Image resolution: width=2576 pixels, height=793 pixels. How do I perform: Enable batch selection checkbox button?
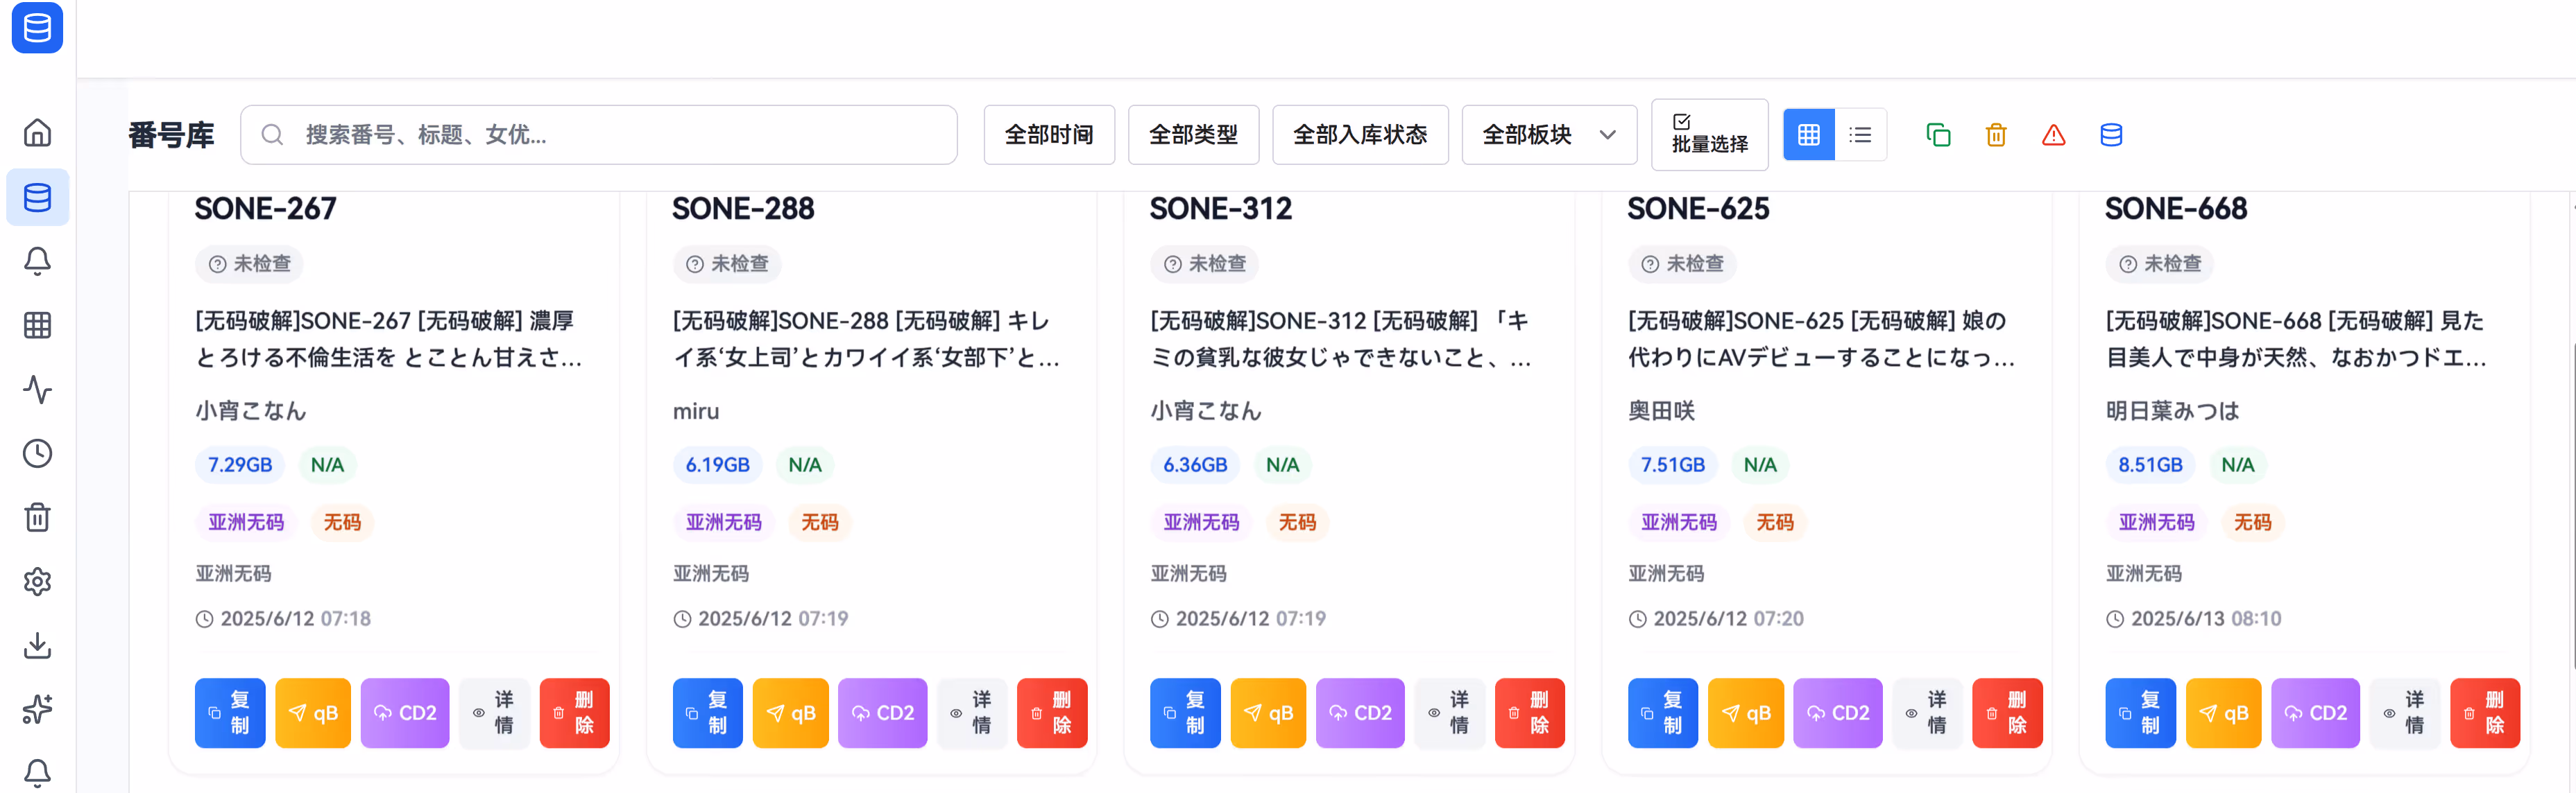pyautogui.click(x=1709, y=135)
